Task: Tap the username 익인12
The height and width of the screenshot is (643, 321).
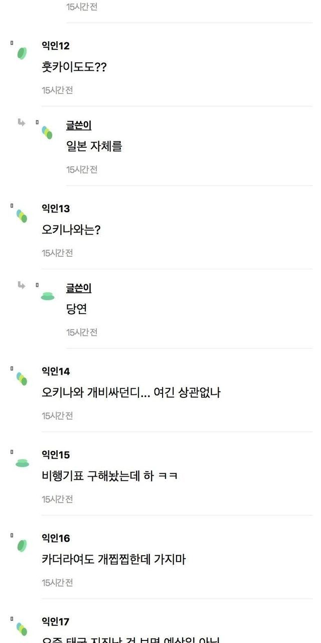Action: tap(56, 46)
